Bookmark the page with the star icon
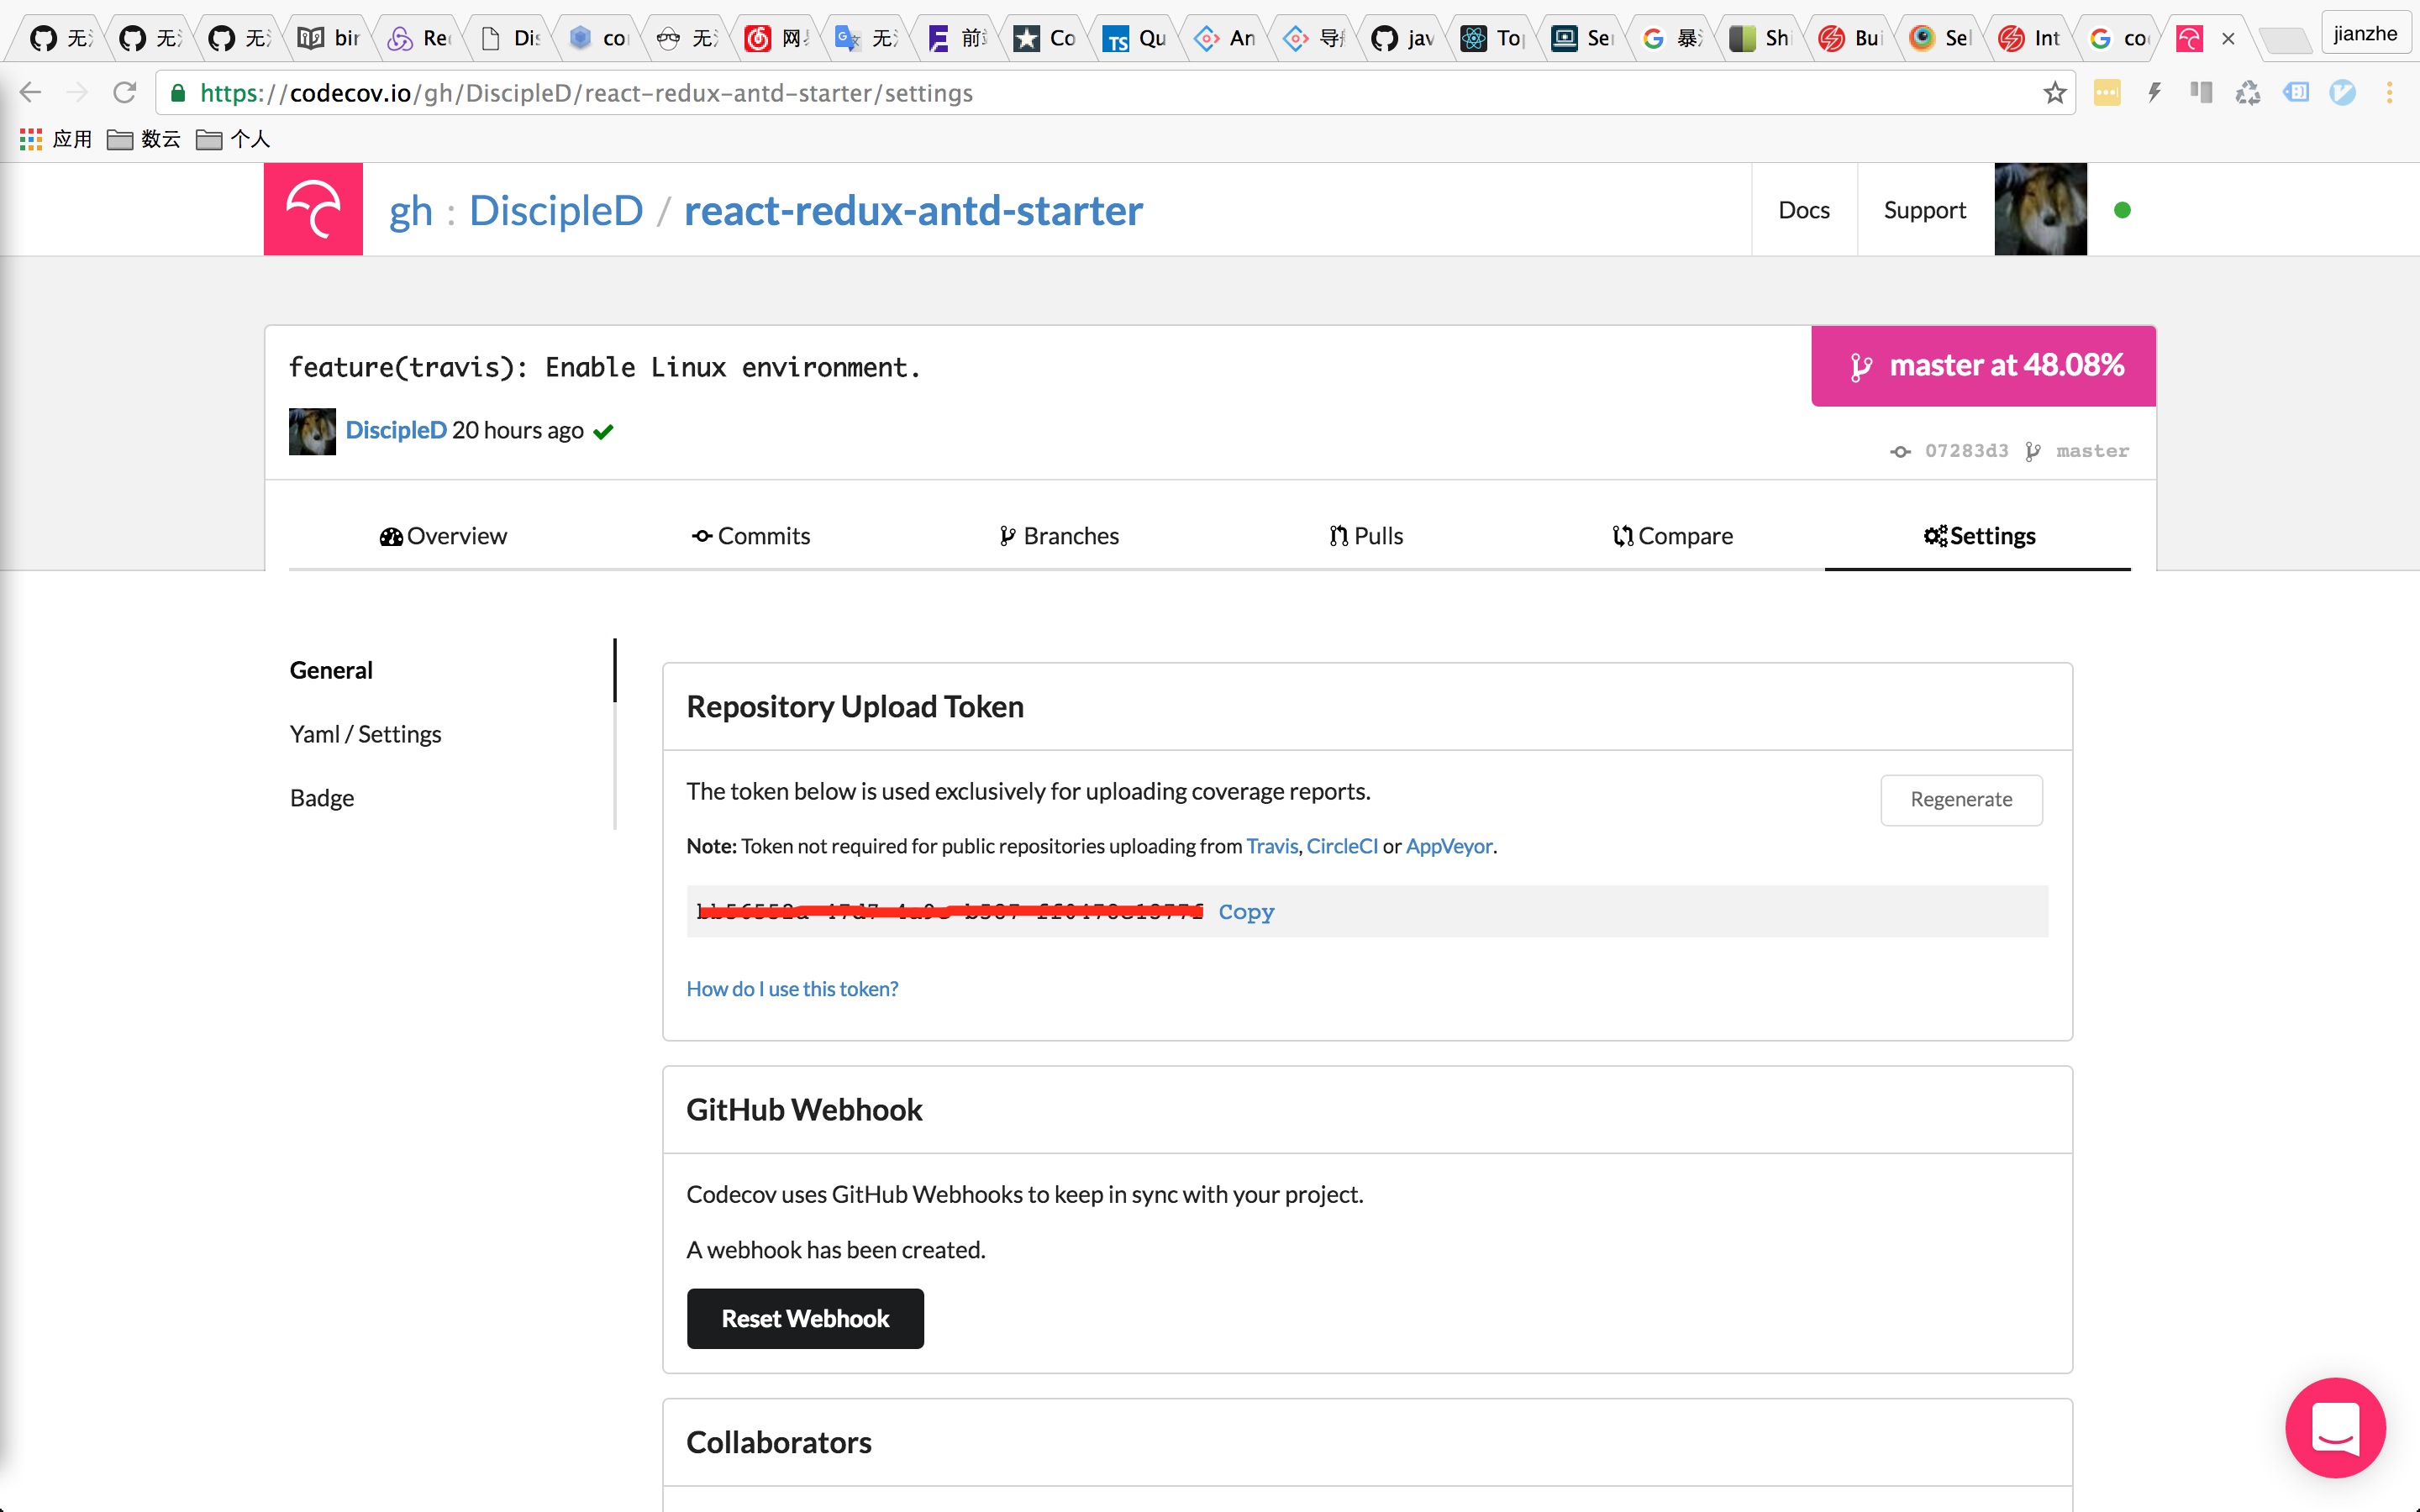 [2054, 93]
